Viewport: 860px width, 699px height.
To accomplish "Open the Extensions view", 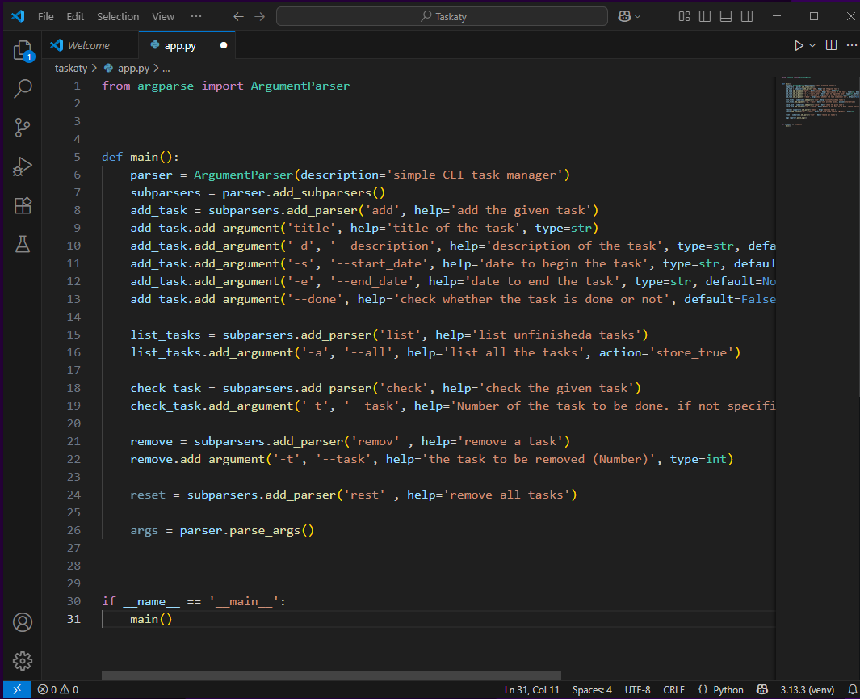I will tap(23, 205).
